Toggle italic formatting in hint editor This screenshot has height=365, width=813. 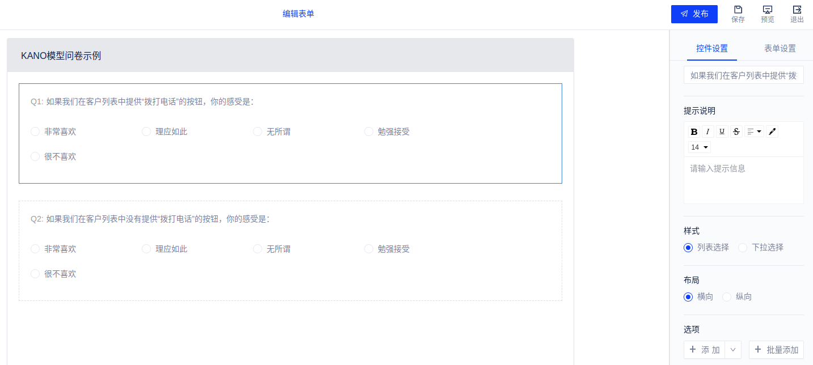[x=708, y=131]
